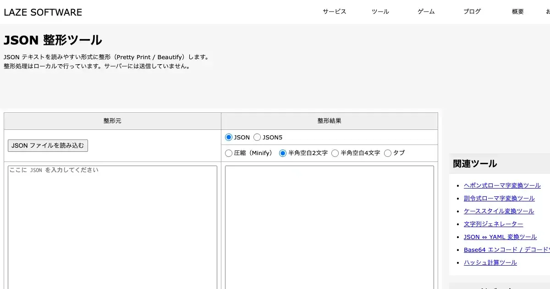Open the ハッシュ計算ツール link
550x289 pixels.
coord(490,262)
